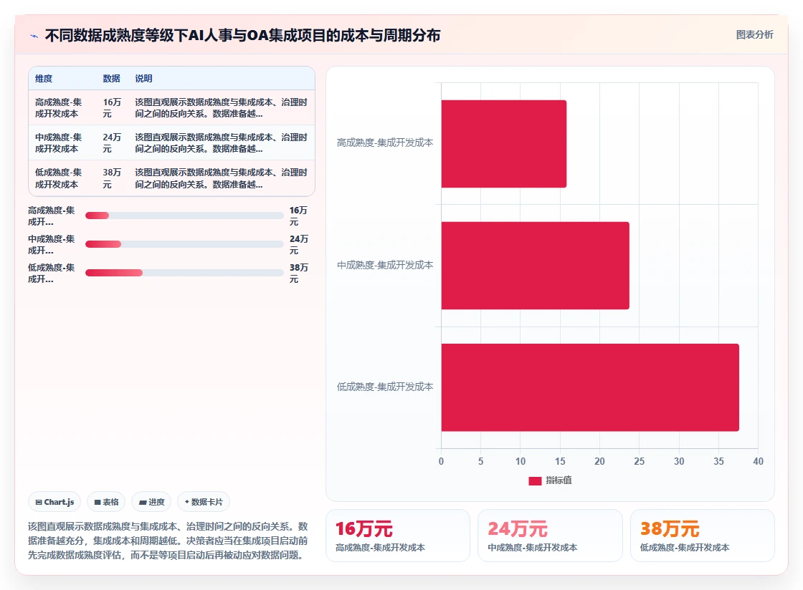Click chart axis label 高成熟度-集成开发成本
The height and width of the screenshot is (590, 803).
pyautogui.click(x=384, y=142)
